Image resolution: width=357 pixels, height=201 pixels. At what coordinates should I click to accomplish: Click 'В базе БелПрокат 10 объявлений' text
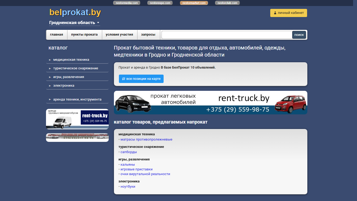pyautogui.click(x=188, y=68)
